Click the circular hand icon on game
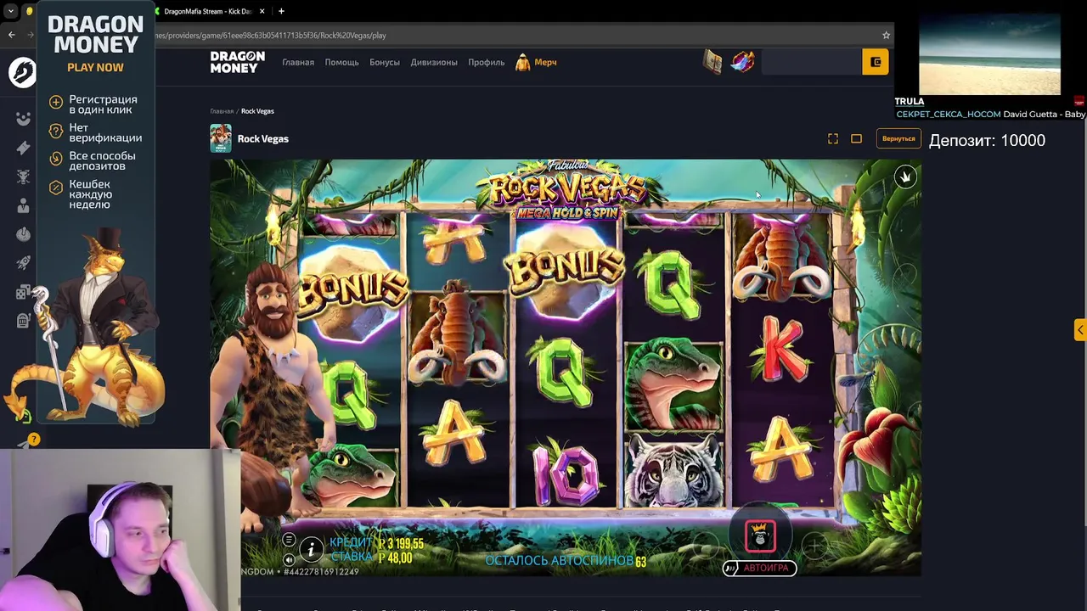 click(x=905, y=177)
